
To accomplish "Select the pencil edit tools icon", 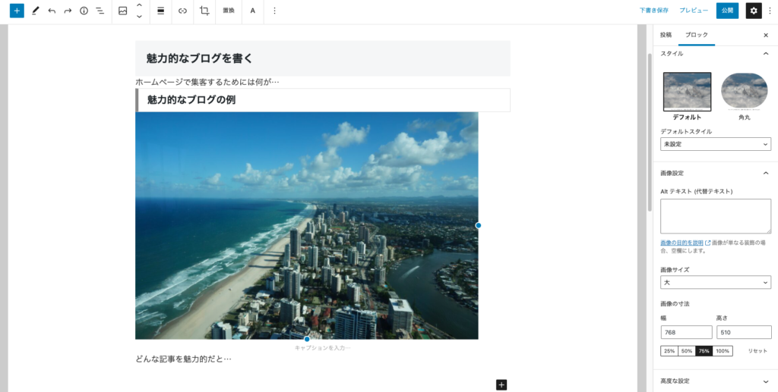I will click(x=35, y=11).
